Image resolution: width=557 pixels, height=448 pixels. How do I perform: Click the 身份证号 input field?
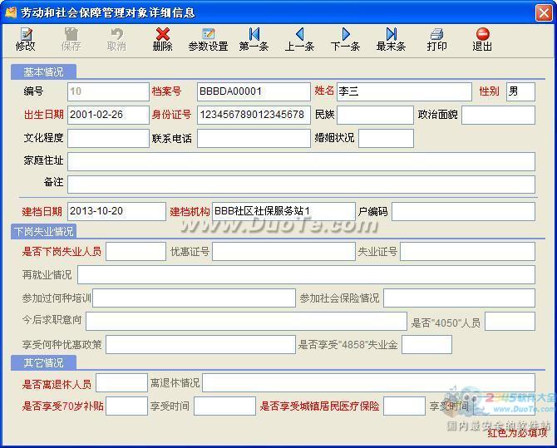point(253,115)
